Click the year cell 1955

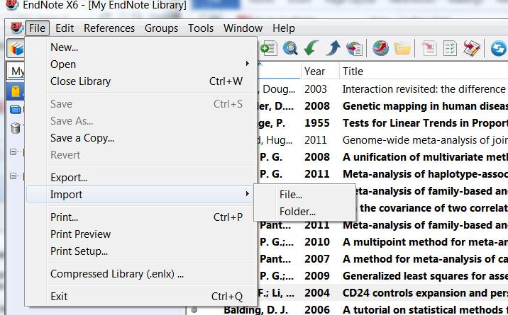coord(317,122)
